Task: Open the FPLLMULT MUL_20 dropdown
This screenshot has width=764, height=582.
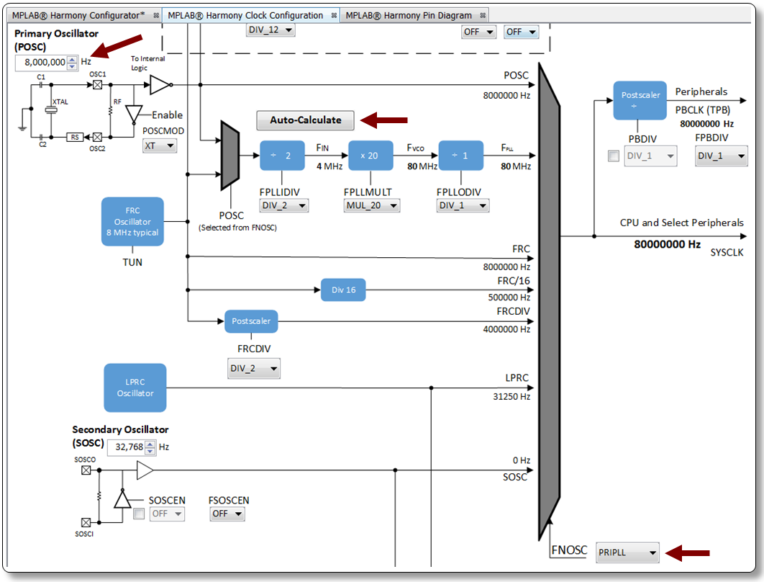Action: pos(372,205)
